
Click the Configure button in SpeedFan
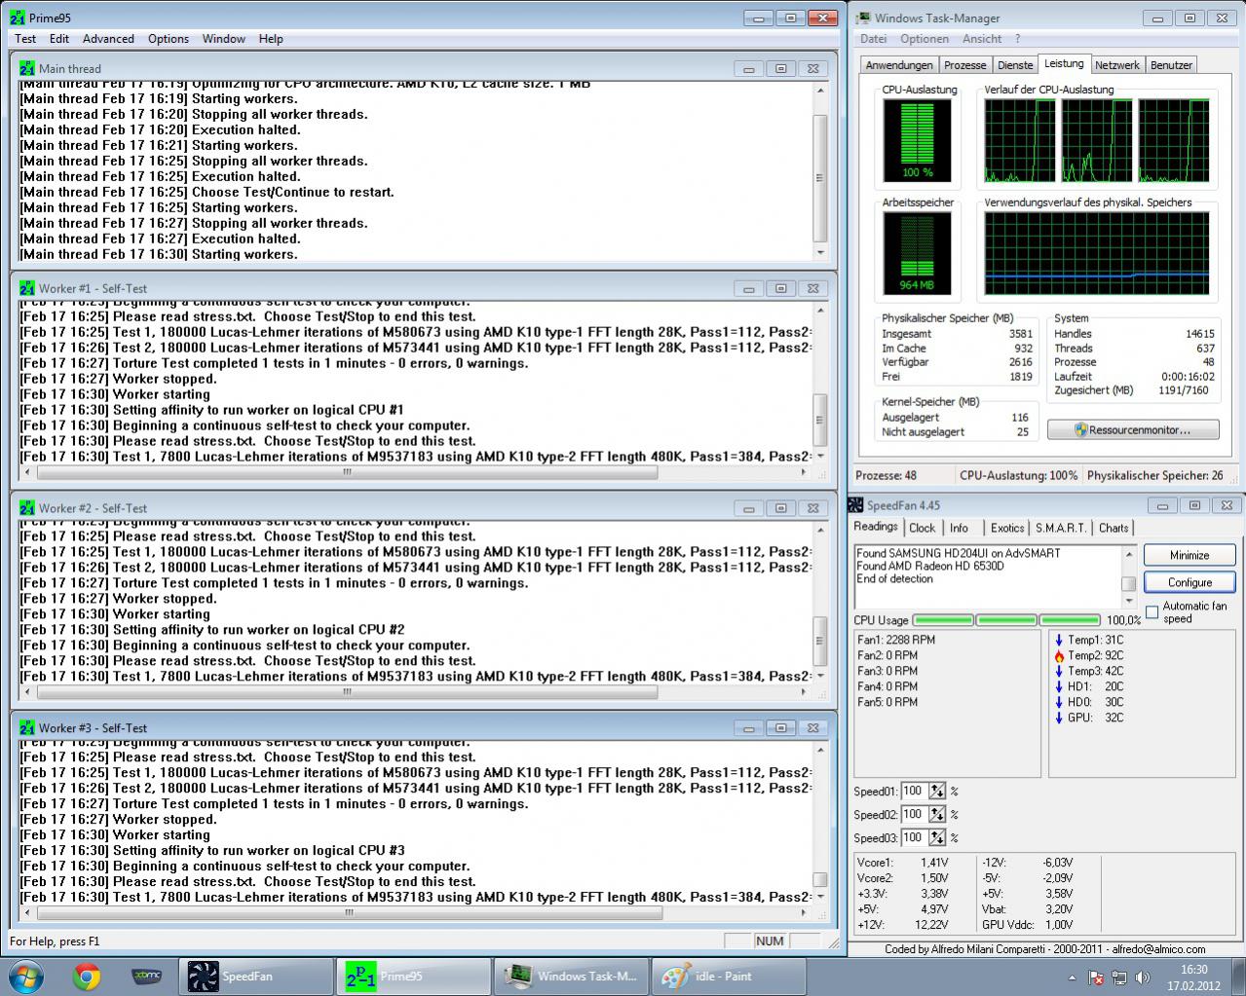1189,582
